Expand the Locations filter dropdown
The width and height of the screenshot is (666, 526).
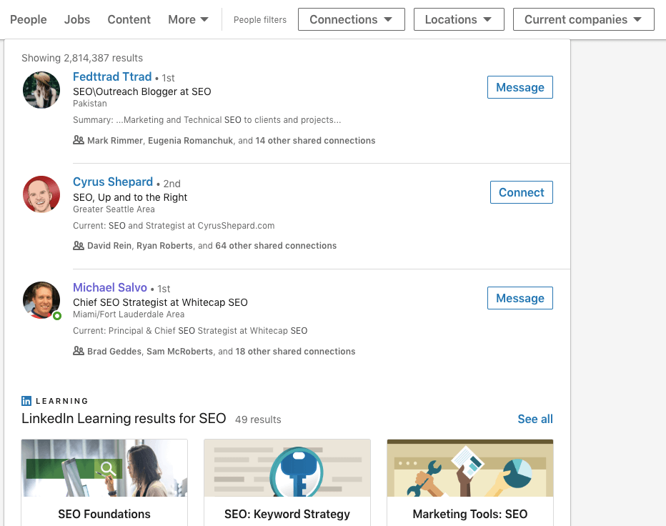pos(459,19)
